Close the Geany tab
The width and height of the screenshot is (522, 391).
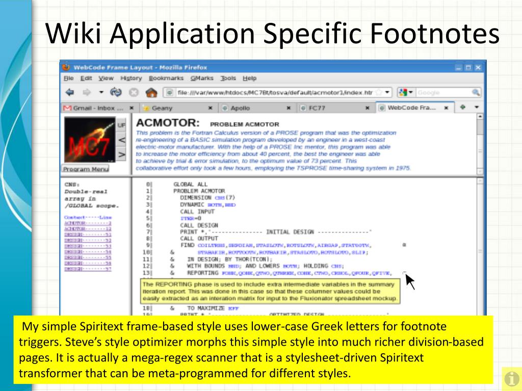(x=210, y=108)
